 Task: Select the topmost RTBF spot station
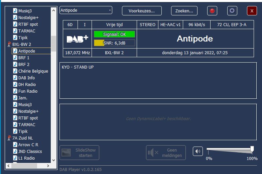click(28, 24)
